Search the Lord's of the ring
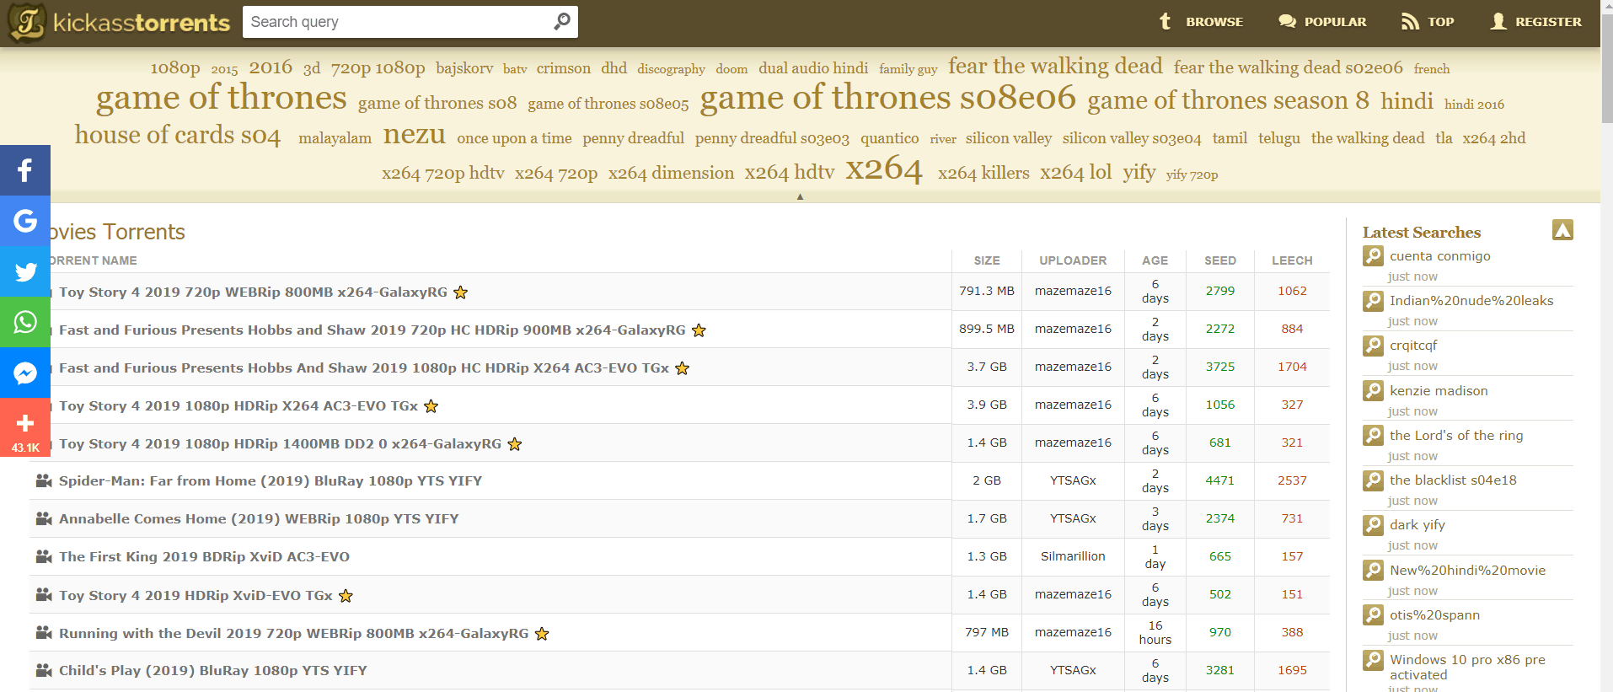This screenshot has width=1613, height=692. pyautogui.click(x=1456, y=436)
